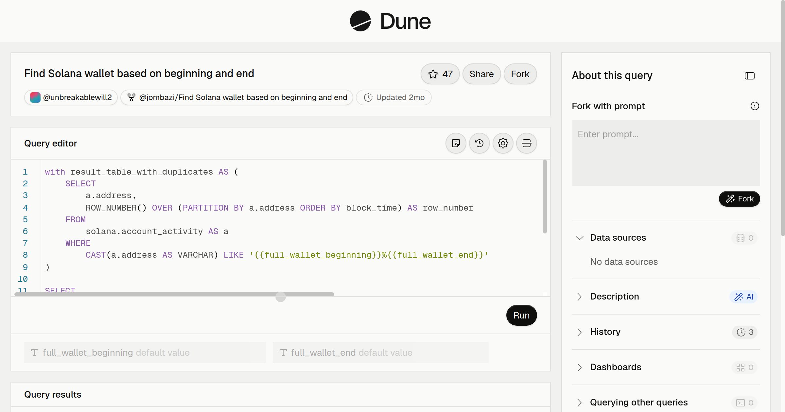The height and width of the screenshot is (412, 785).
Task: Click the editor resize handle knob
Action: (x=281, y=297)
